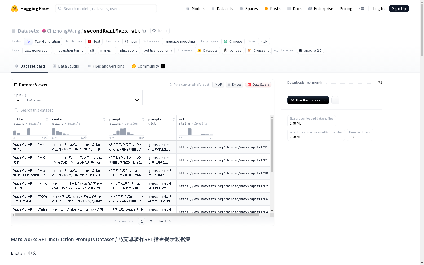This screenshot has height=265, width=424.
Task: Click the table's vertical scrollbar thumb
Action: 272,145
